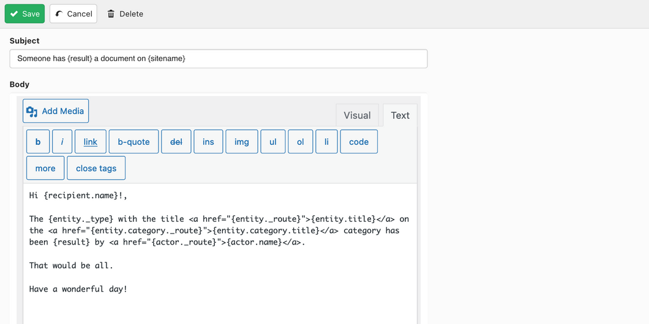The width and height of the screenshot is (649, 324).
Task: Insert a link tag
Action: pos(90,142)
